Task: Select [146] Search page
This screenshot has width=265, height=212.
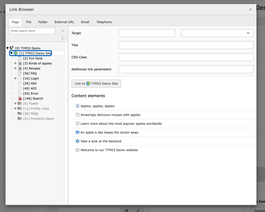Action: (33, 98)
